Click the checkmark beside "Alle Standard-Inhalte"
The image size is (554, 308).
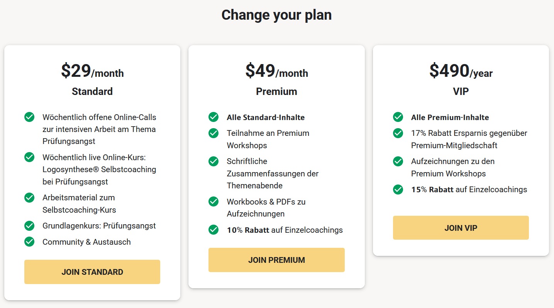point(213,117)
